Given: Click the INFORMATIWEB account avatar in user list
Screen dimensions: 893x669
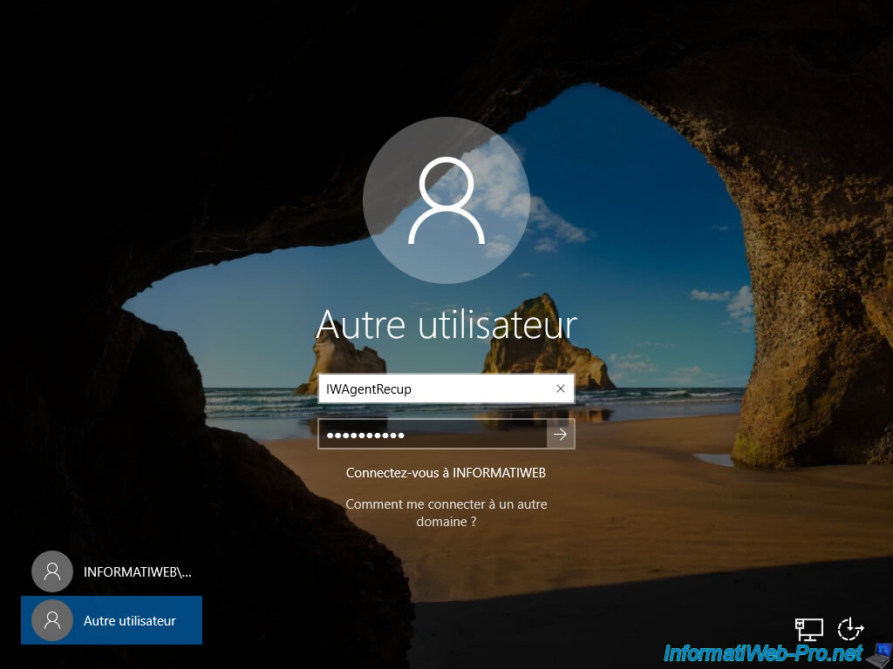Looking at the screenshot, I should point(52,571).
